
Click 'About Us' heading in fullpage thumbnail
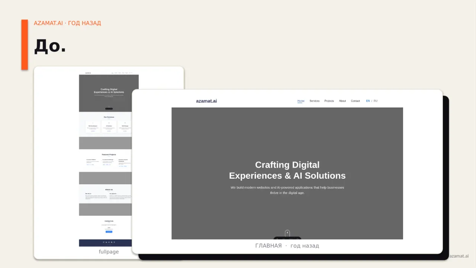(109, 189)
